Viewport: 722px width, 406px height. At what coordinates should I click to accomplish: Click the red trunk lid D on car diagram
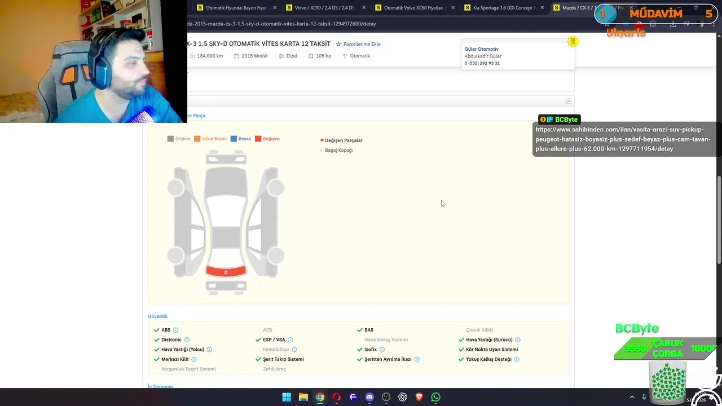(226, 272)
